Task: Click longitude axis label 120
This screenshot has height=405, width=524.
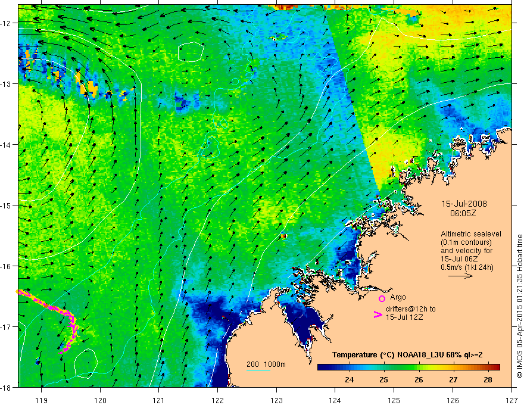Action: pos(100,400)
